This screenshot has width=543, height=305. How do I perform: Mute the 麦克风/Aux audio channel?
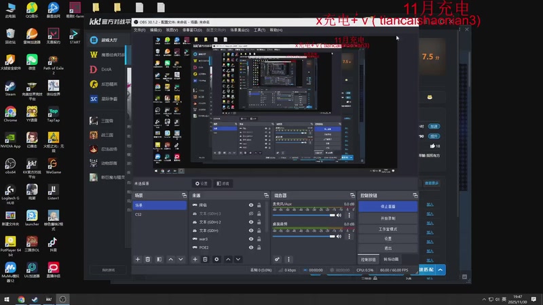pos(339,216)
